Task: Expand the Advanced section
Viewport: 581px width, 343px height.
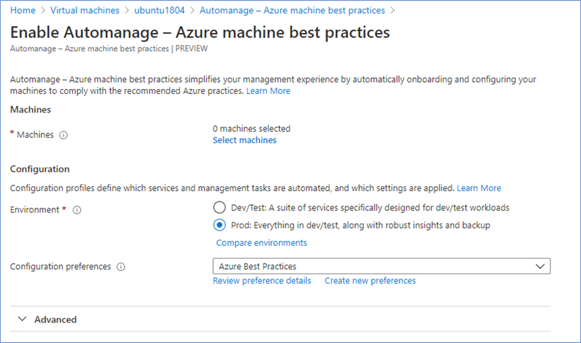Action: pyautogui.click(x=55, y=319)
